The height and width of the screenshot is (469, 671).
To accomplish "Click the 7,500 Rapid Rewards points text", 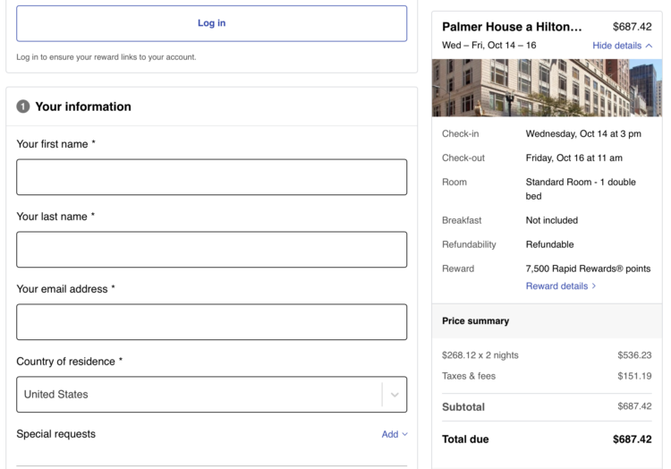I will click(588, 269).
